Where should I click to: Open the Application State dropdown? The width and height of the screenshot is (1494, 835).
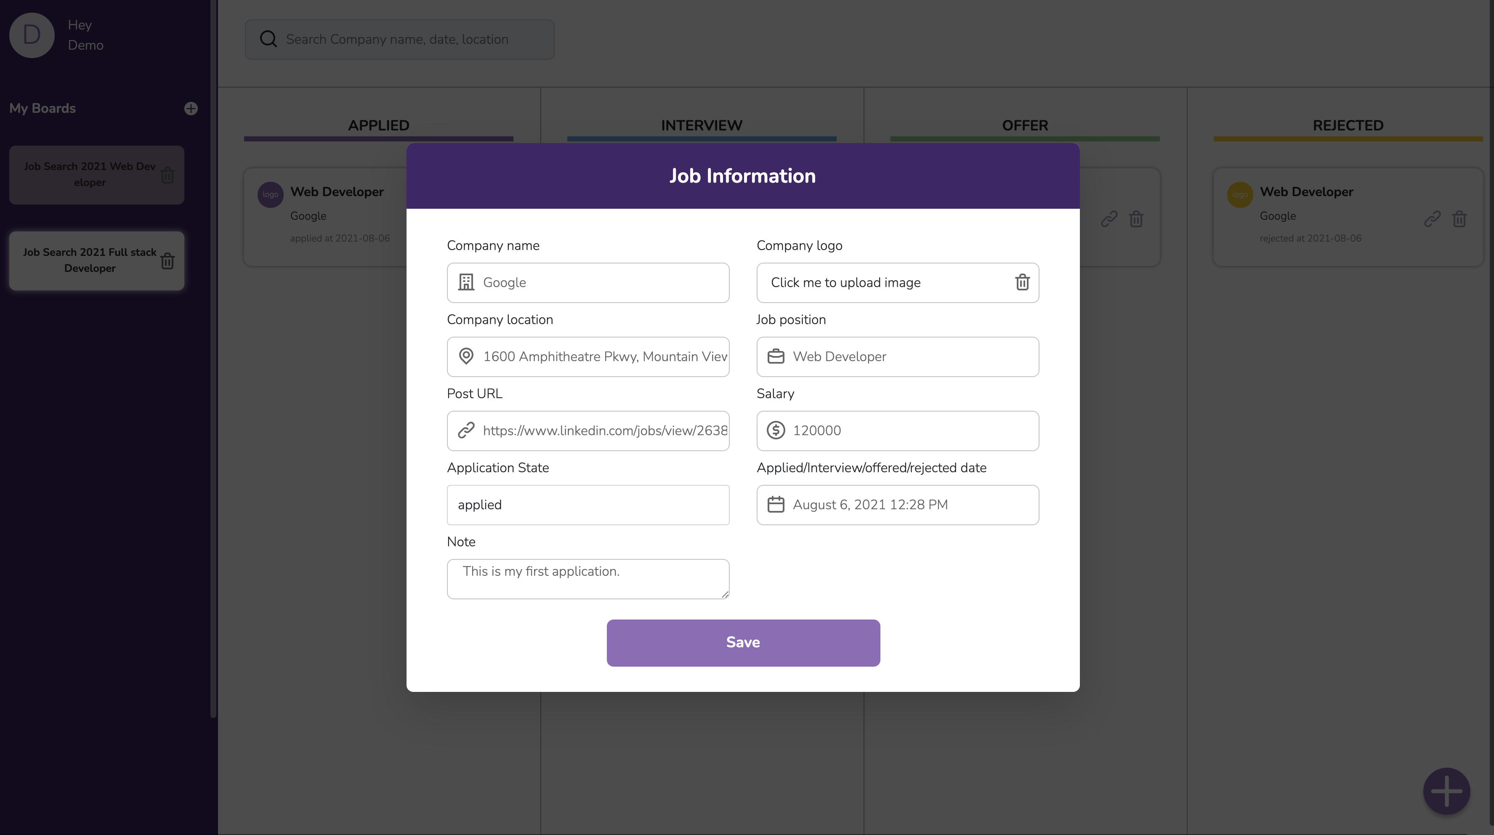pyautogui.click(x=587, y=505)
